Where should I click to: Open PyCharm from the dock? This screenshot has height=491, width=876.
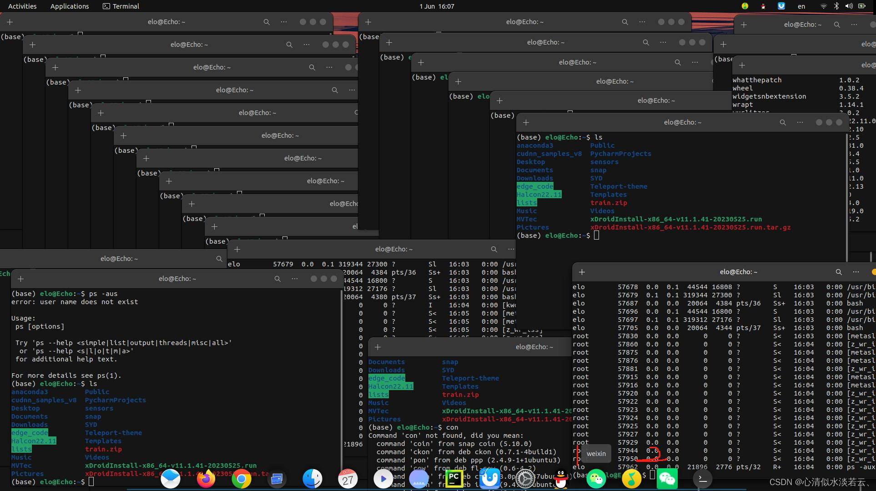(454, 478)
